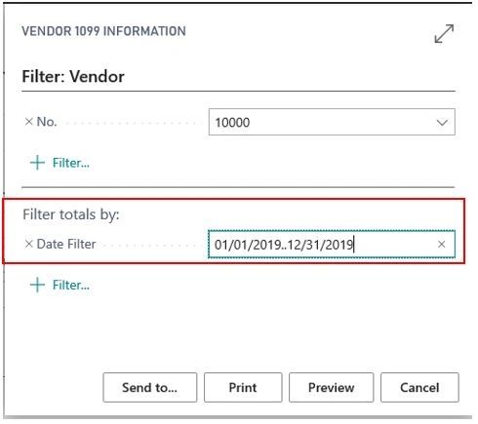Click the Date Filter label text

[x=66, y=244]
